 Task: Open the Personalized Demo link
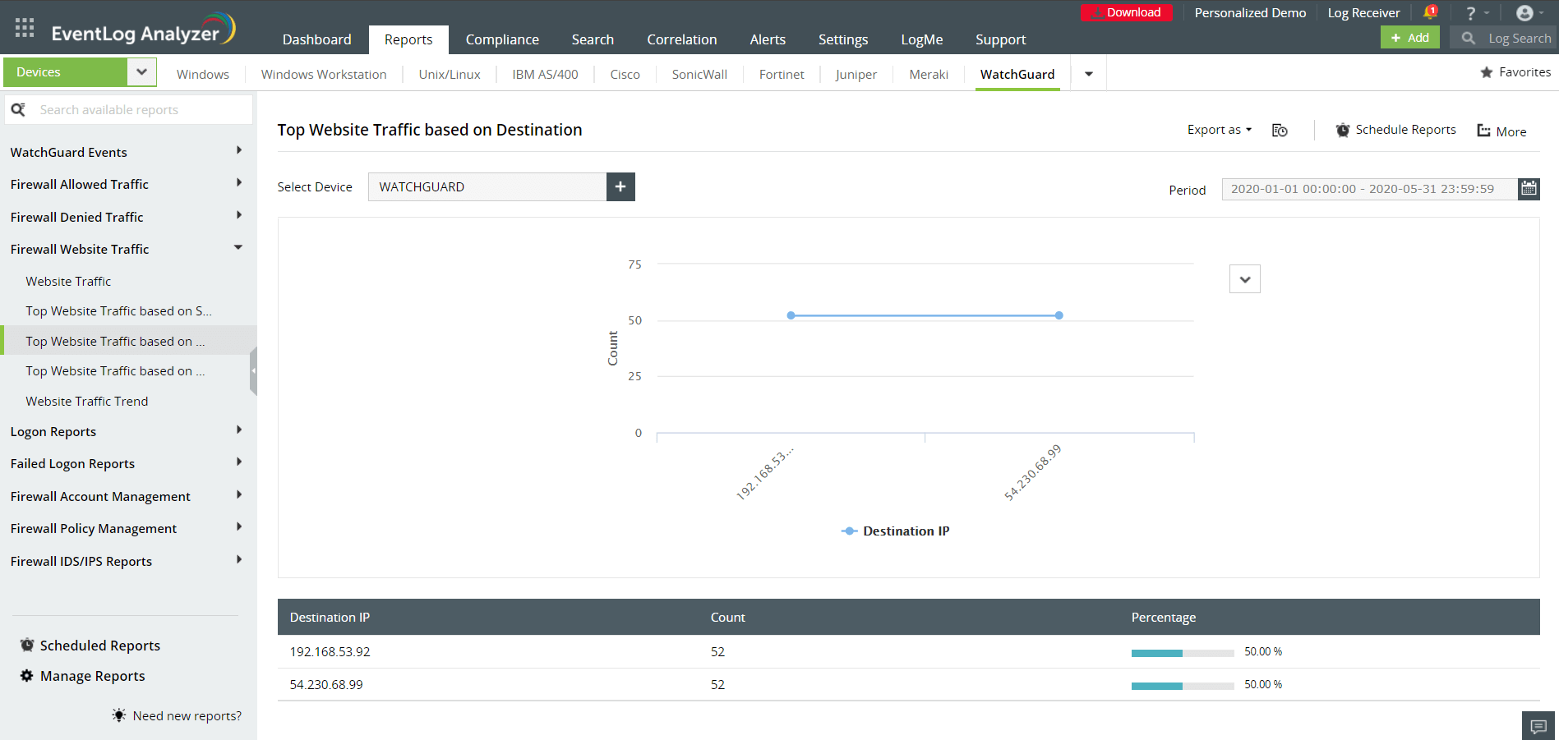pos(1250,12)
